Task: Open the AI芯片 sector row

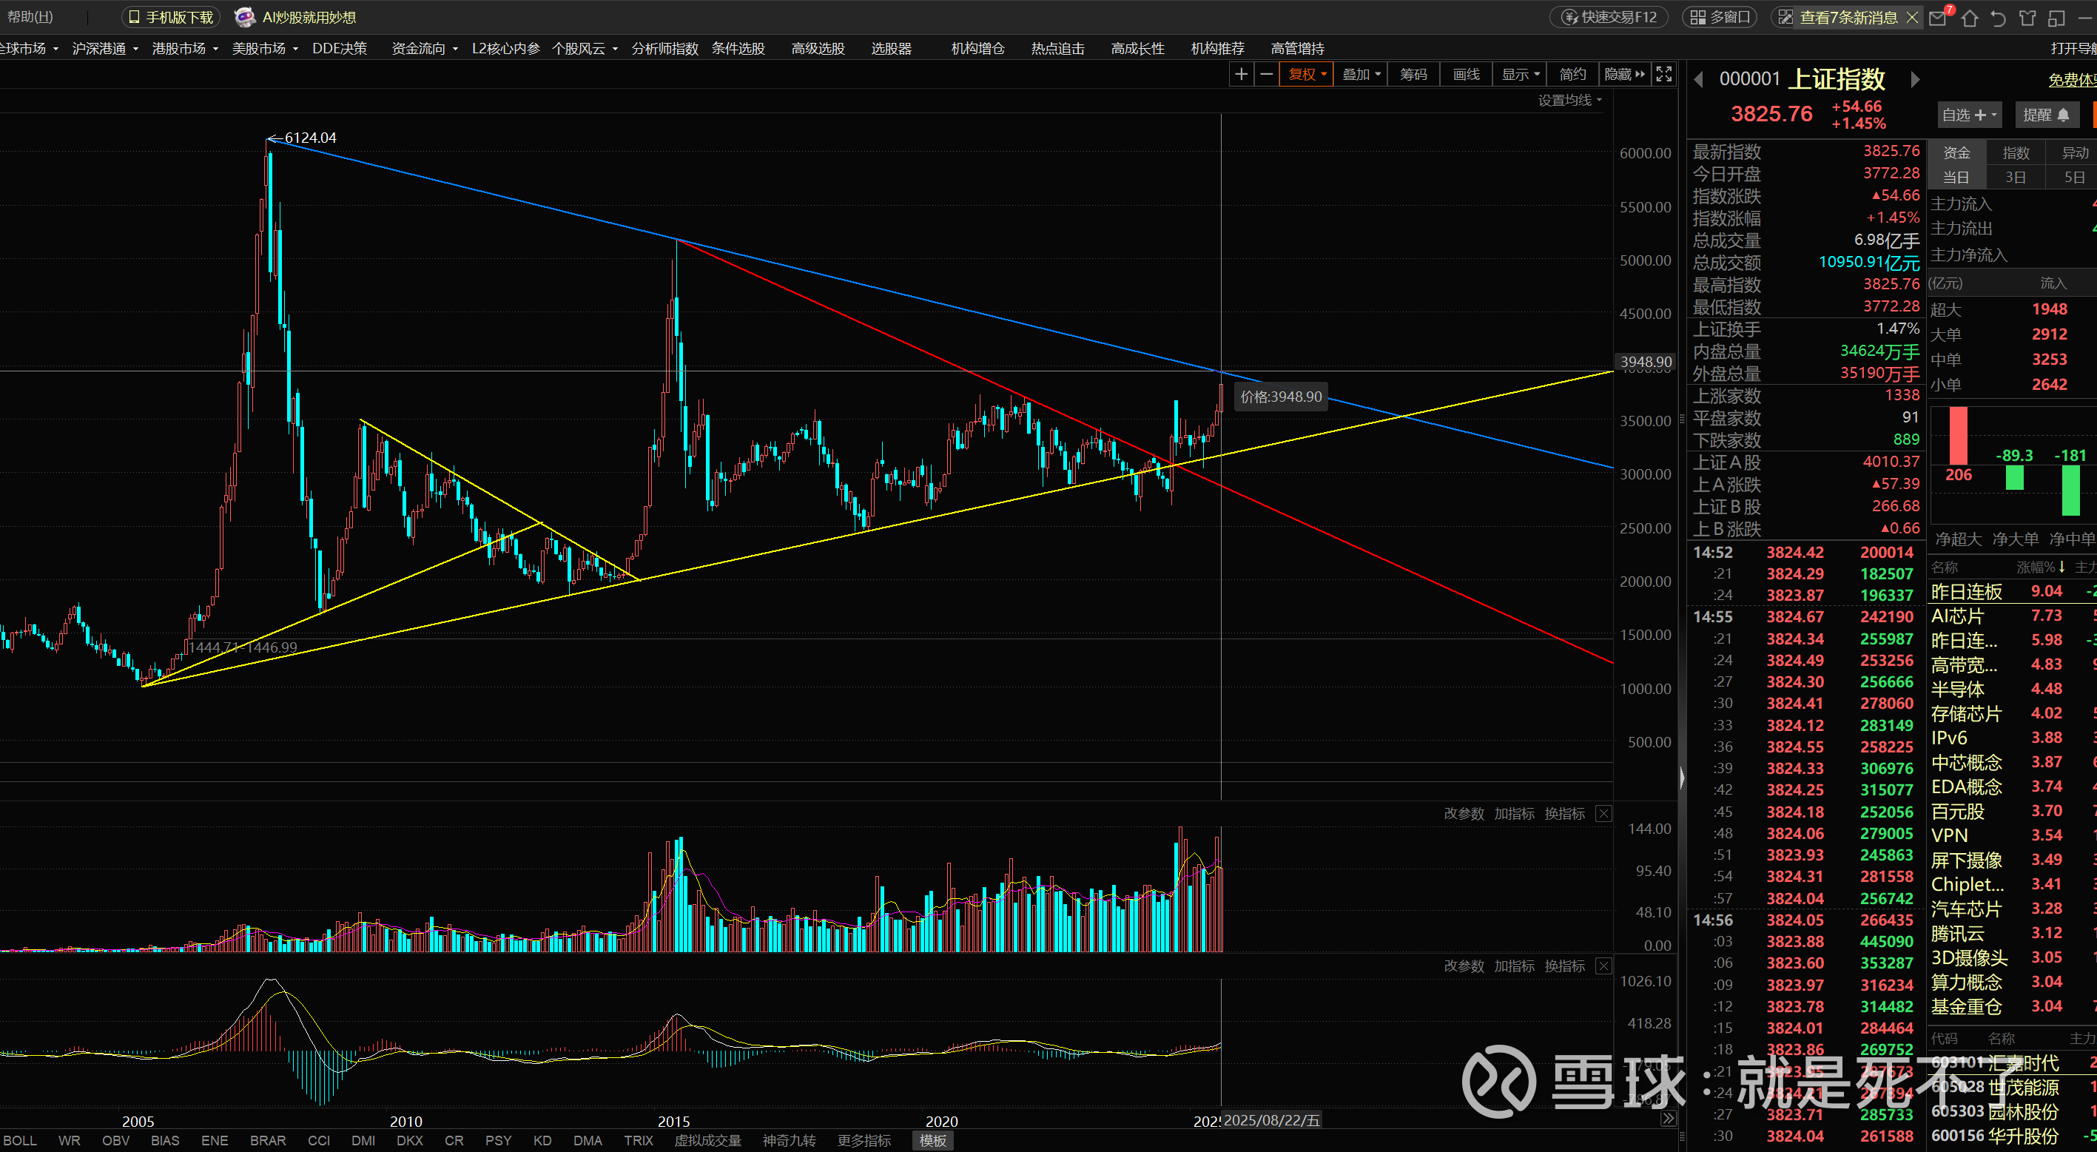Action: pos(2013,616)
